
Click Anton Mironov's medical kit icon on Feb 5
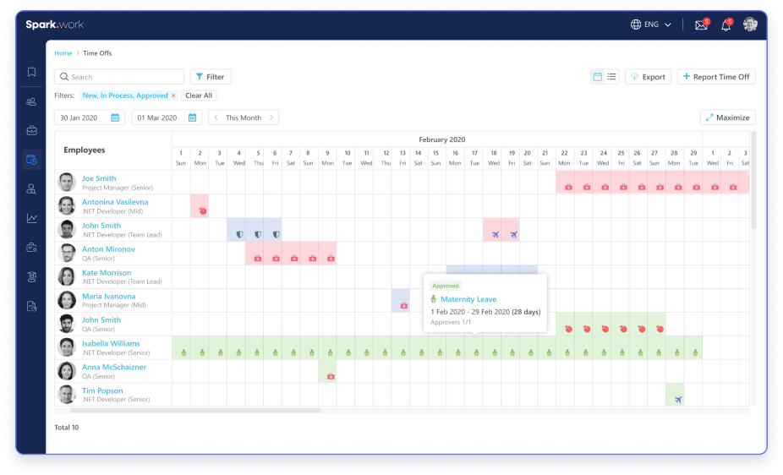tap(258, 259)
